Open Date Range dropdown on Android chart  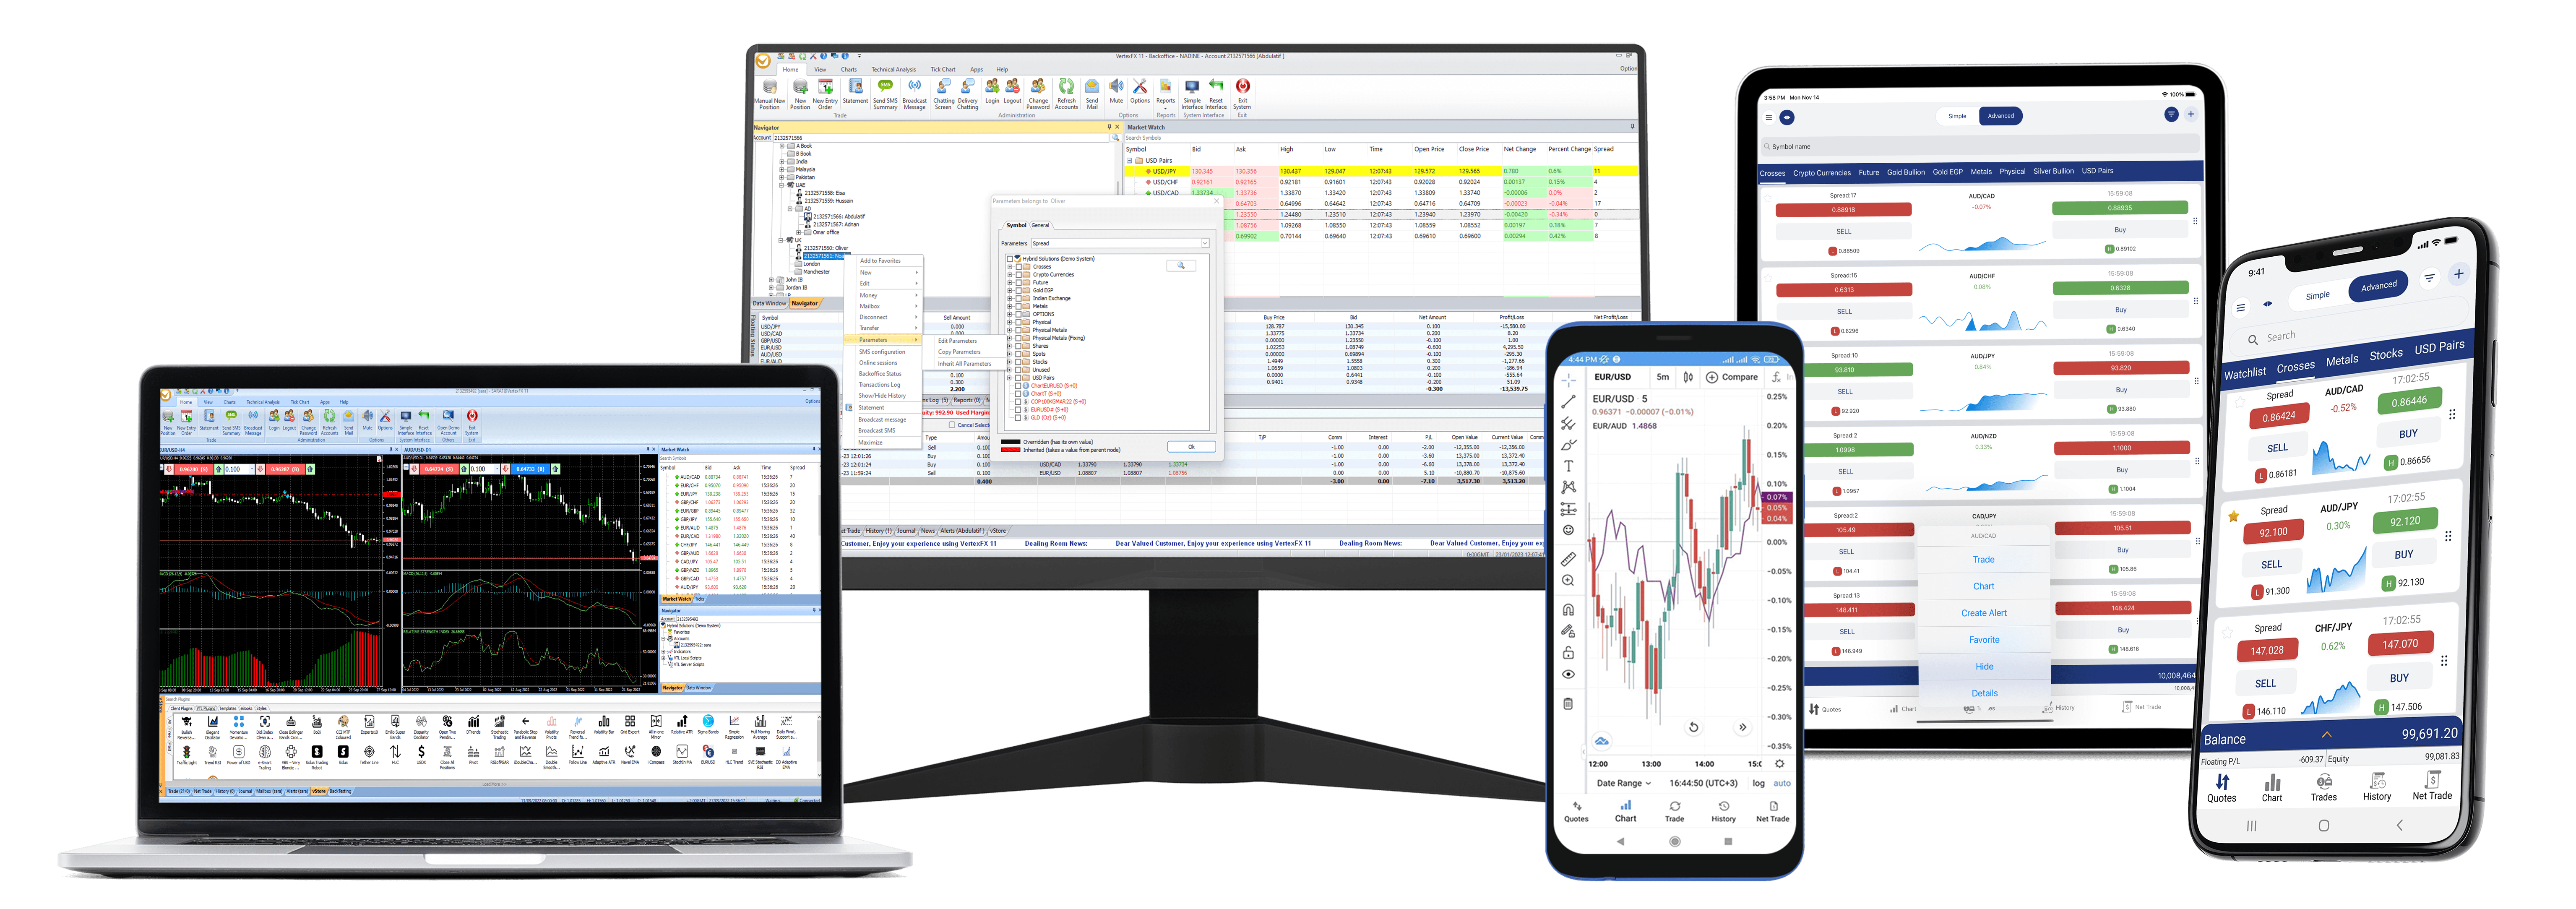click(1624, 784)
